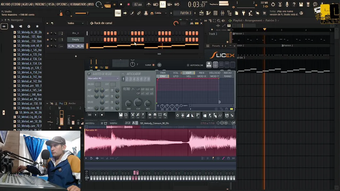The image size is (340, 191).
Task: Select Edison deck B
Action: point(137,123)
